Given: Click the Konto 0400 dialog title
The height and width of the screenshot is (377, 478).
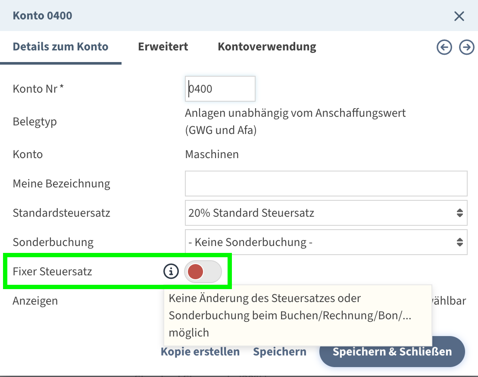Looking at the screenshot, I should point(43,16).
